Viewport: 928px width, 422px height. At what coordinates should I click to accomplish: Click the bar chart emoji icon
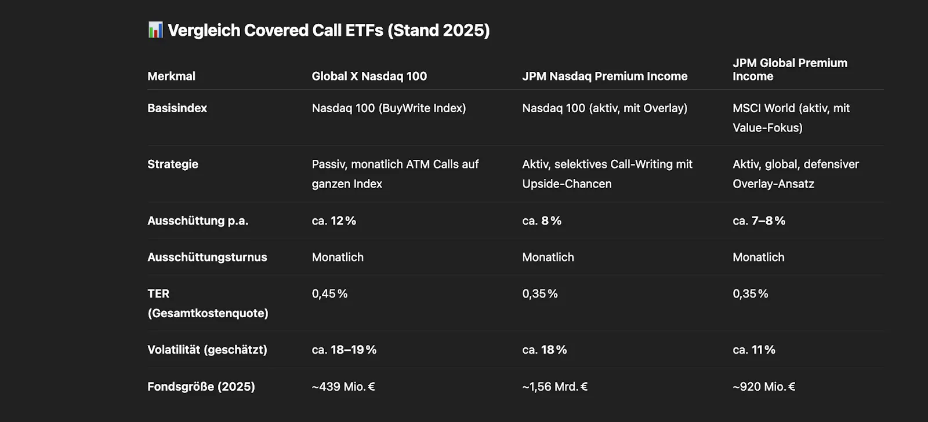155,30
